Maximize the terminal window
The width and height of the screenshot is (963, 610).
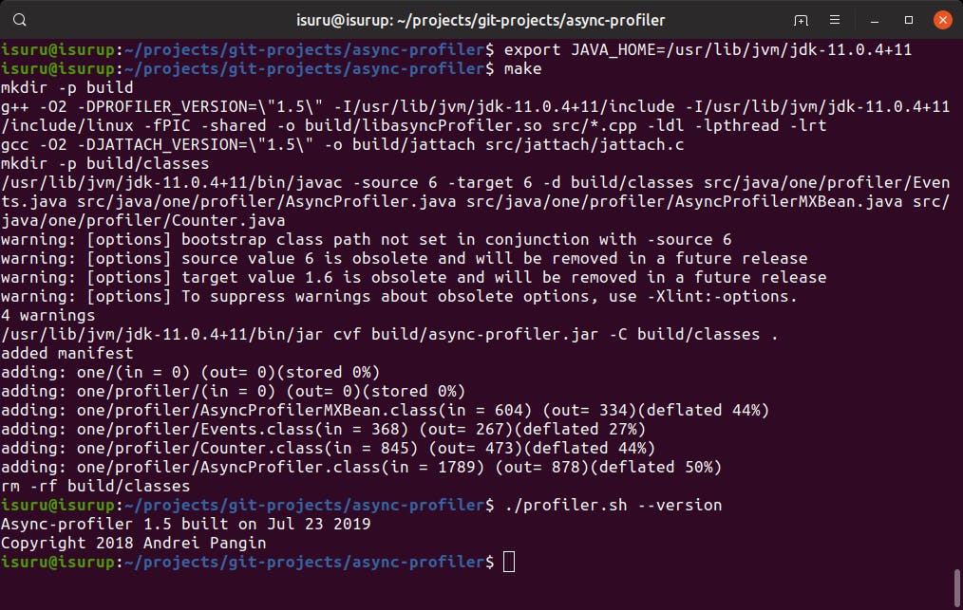(x=908, y=20)
